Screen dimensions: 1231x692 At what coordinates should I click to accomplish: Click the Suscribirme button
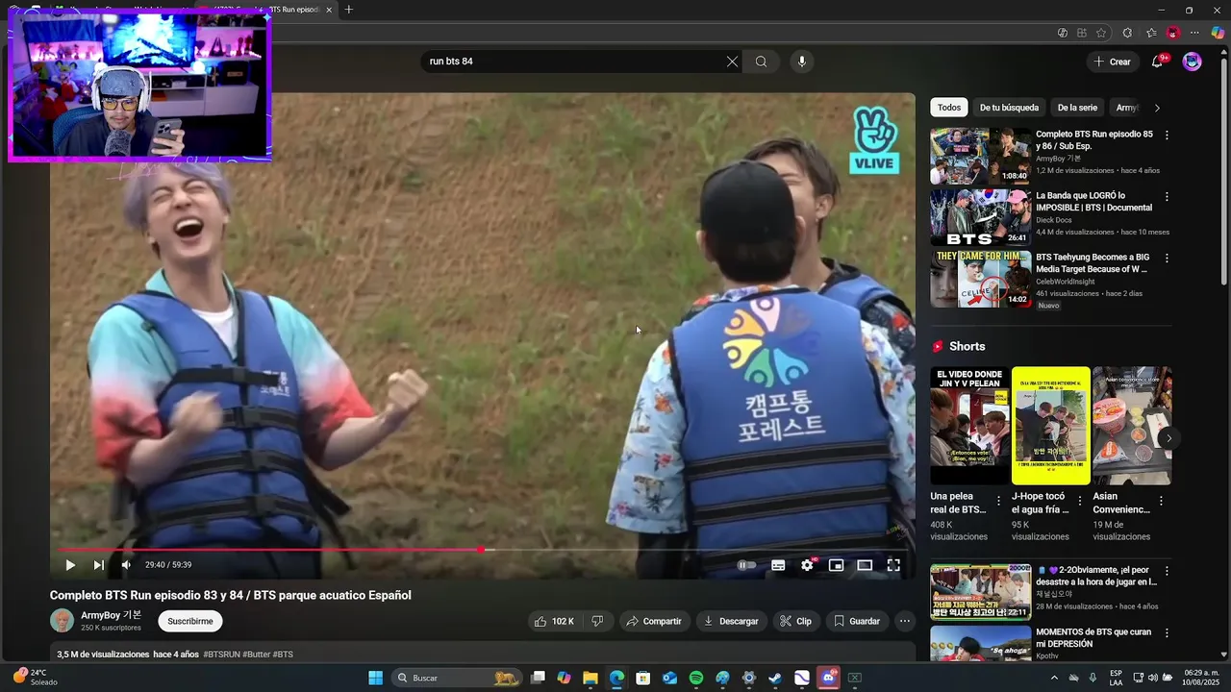point(190,622)
